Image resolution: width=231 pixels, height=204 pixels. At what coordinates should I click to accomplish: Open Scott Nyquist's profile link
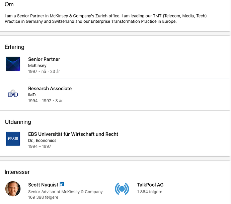(x=43, y=185)
